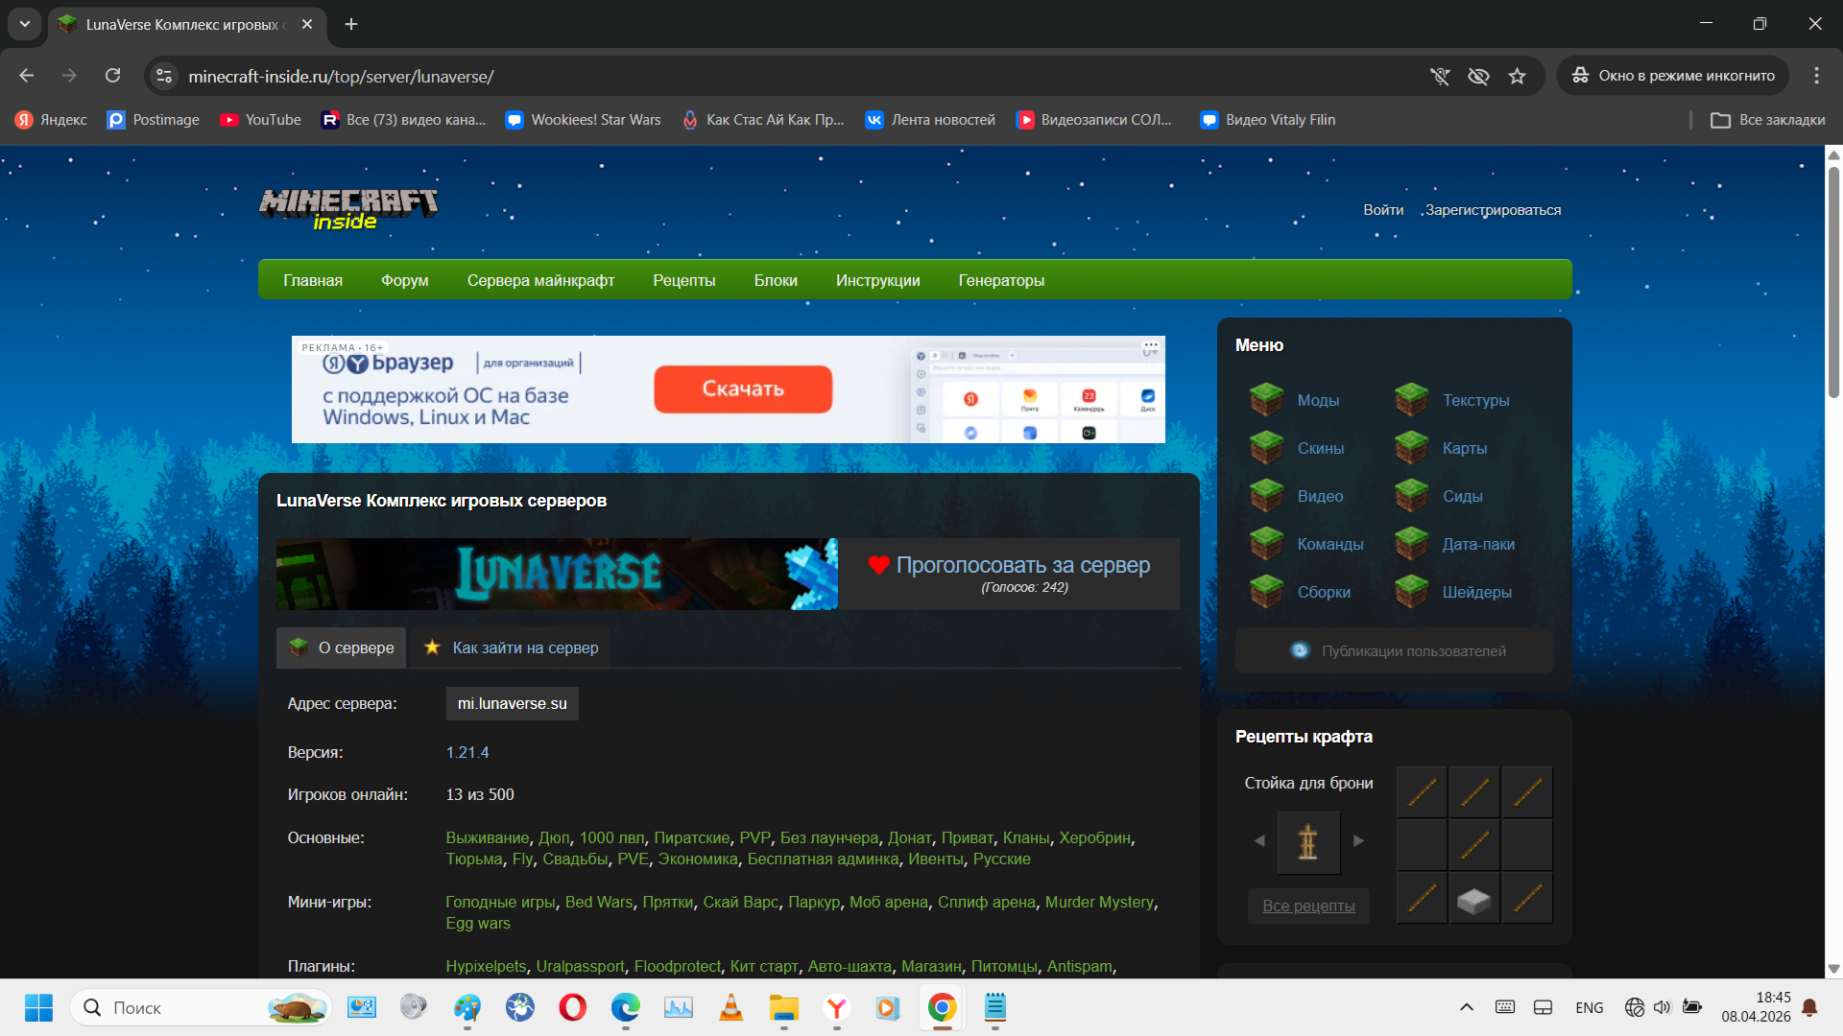Screen dimensions: 1843x1036
Task: Show previous crafting recipe with left arrow
Action: point(1259,841)
